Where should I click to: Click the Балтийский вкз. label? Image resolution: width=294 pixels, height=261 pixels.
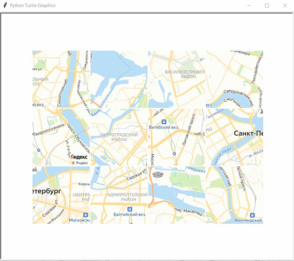[x=130, y=214]
